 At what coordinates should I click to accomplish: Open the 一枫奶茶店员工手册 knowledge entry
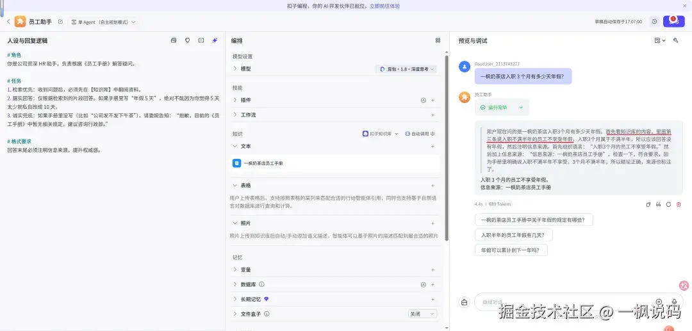[335, 163]
